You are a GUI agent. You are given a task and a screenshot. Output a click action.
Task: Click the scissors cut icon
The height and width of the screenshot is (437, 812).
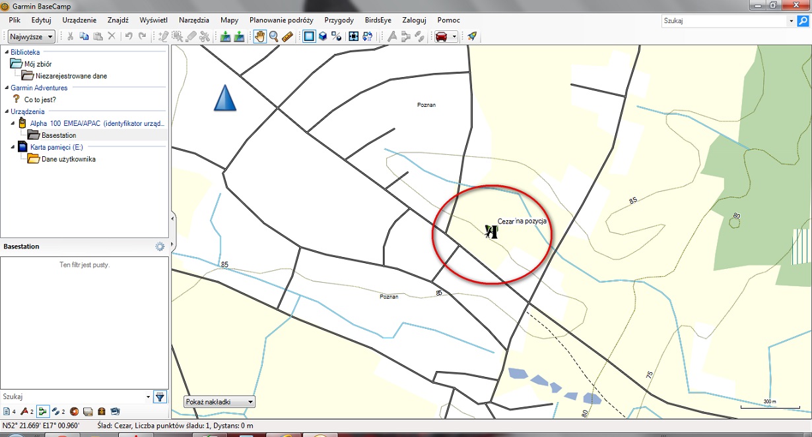coord(70,37)
